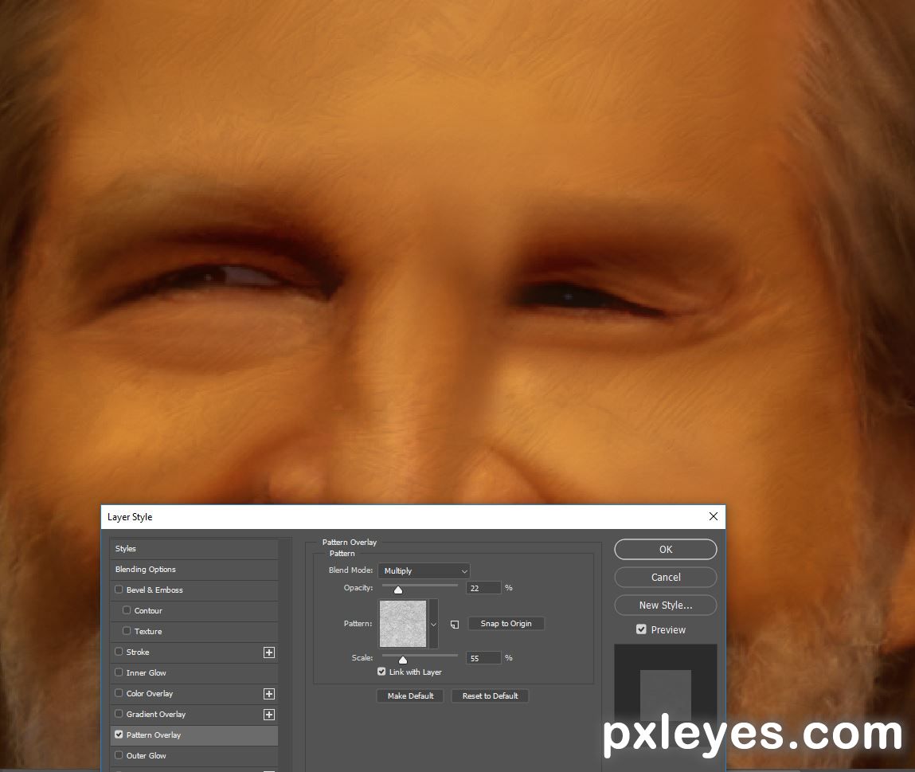Click the Scale slider handle
The width and height of the screenshot is (915, 772).
coord(403,660)
